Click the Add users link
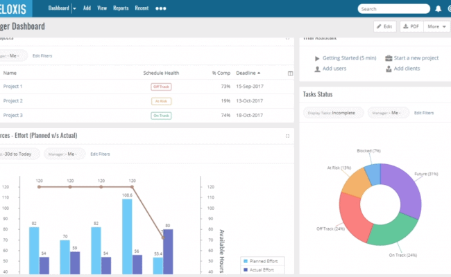The height and width of the screenshot is (277, 451). coord(334,69)
